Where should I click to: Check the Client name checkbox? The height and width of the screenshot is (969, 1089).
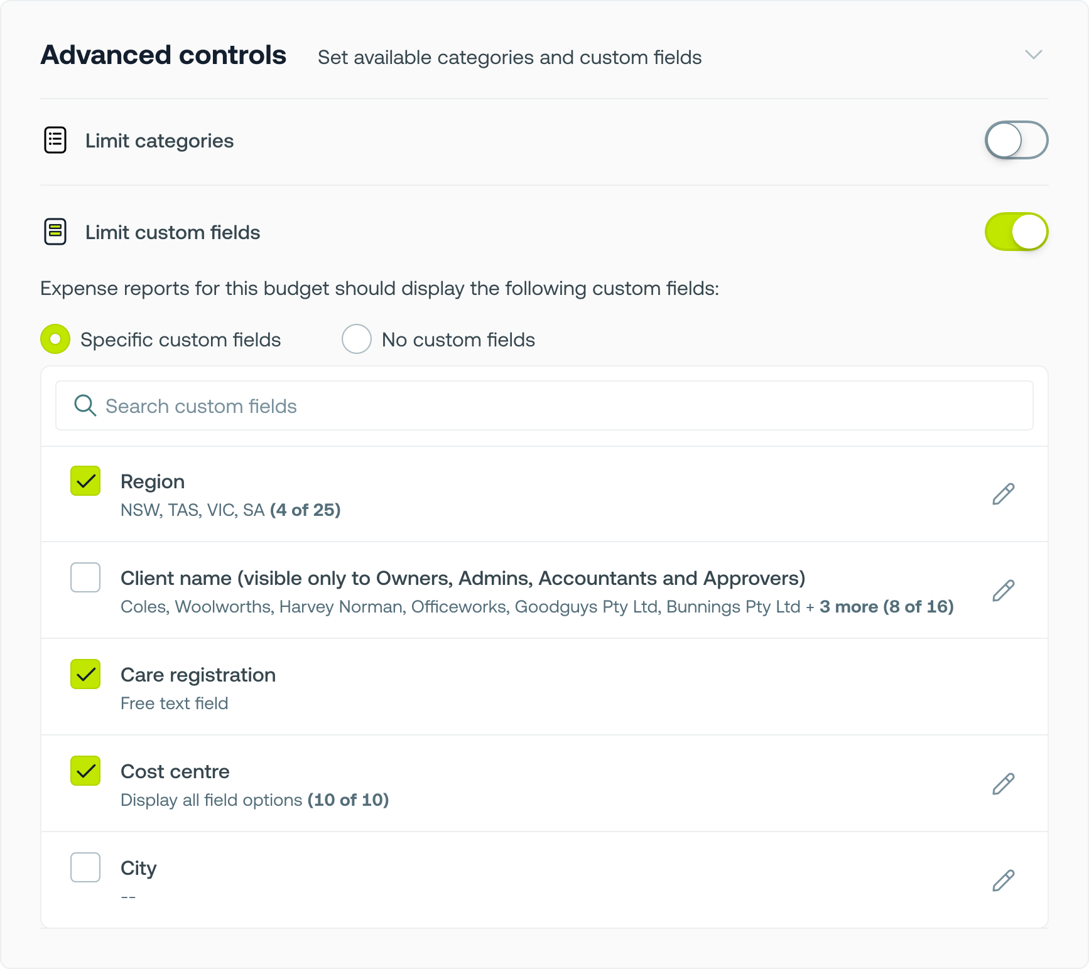point(85,577)
